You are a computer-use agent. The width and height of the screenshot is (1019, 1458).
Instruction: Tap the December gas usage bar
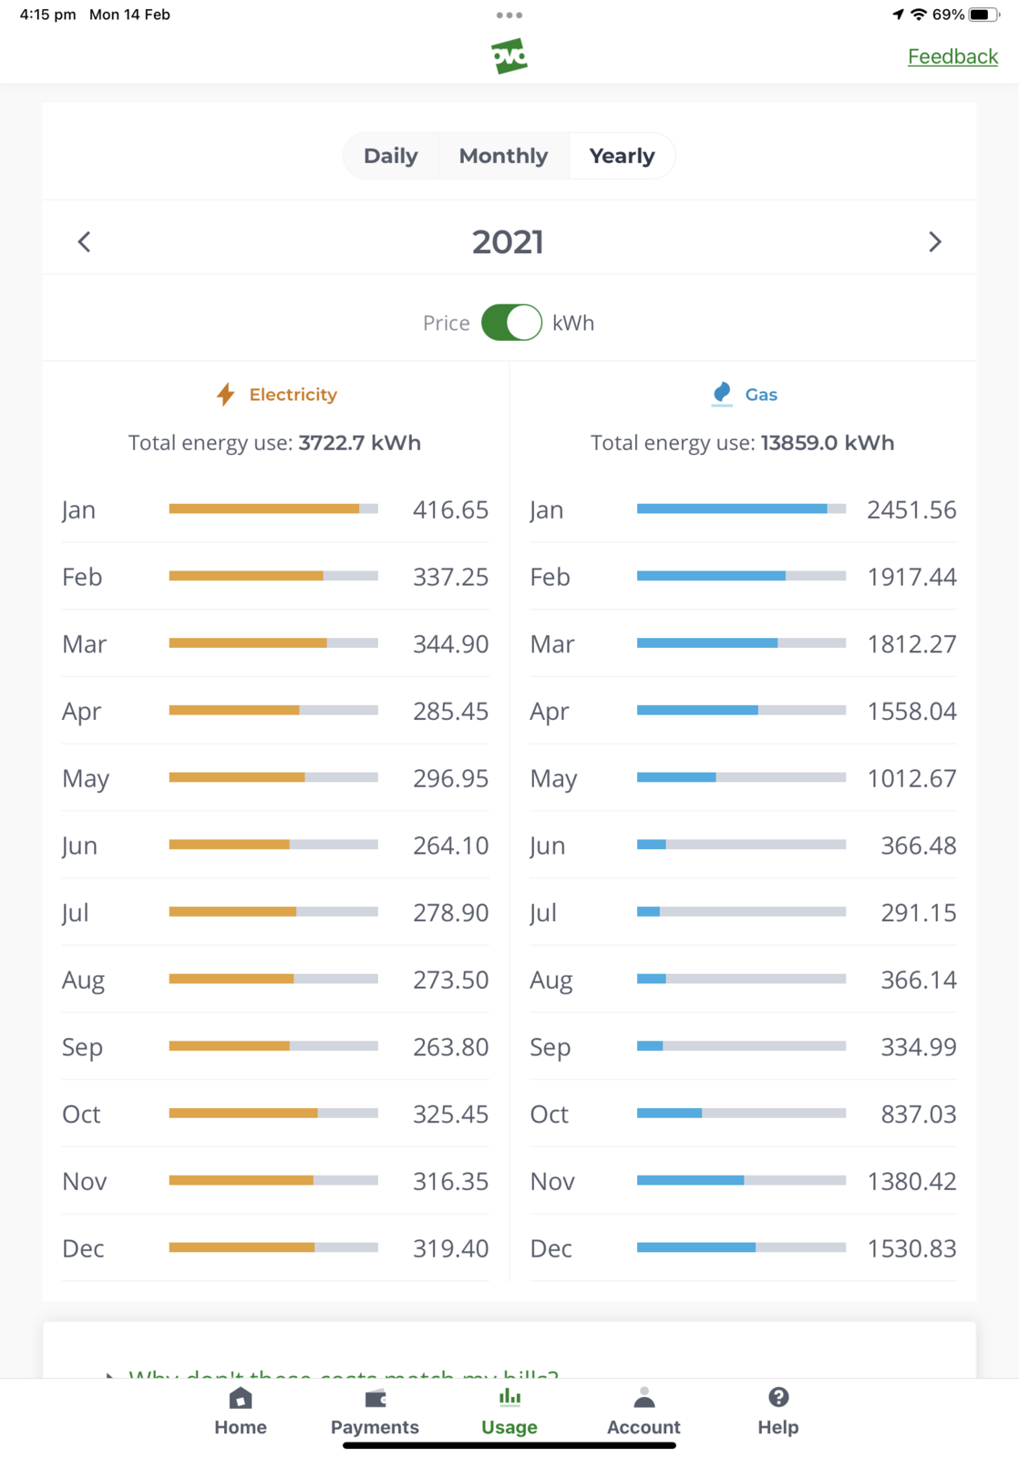point(741,1248)
